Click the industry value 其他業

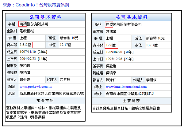[111, 31]
